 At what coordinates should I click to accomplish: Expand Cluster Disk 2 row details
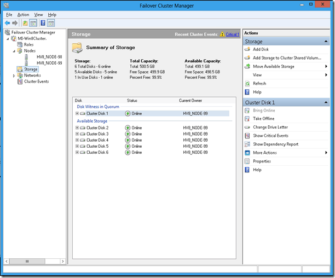tap(77, 128)
